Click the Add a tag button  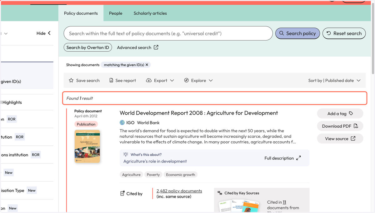click(x=340, y=113)
